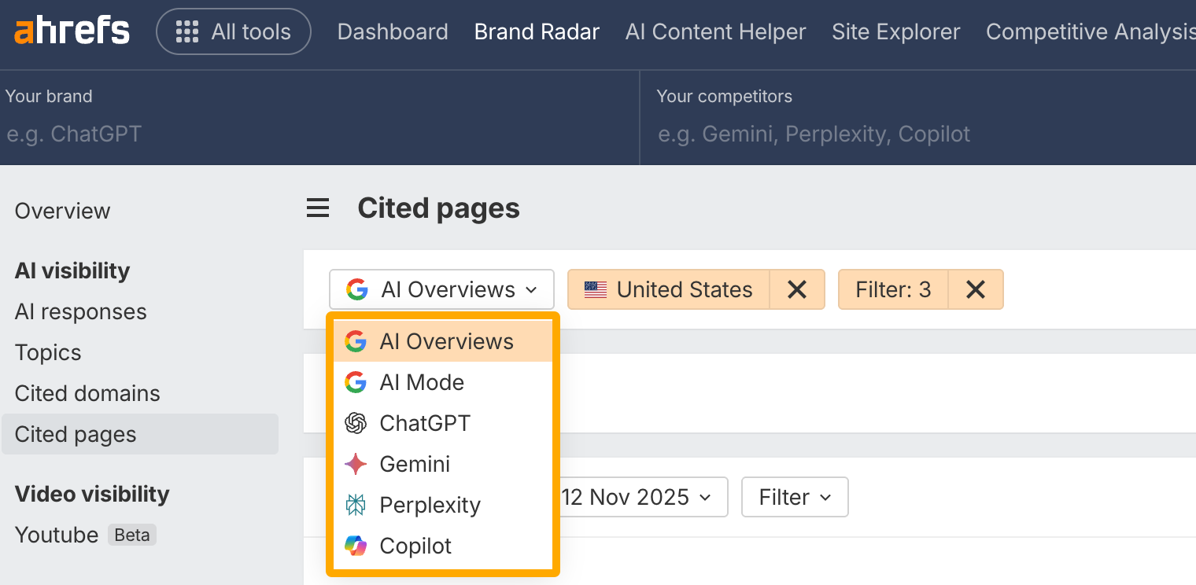Click the Ahrefs logo

(72, 31)
